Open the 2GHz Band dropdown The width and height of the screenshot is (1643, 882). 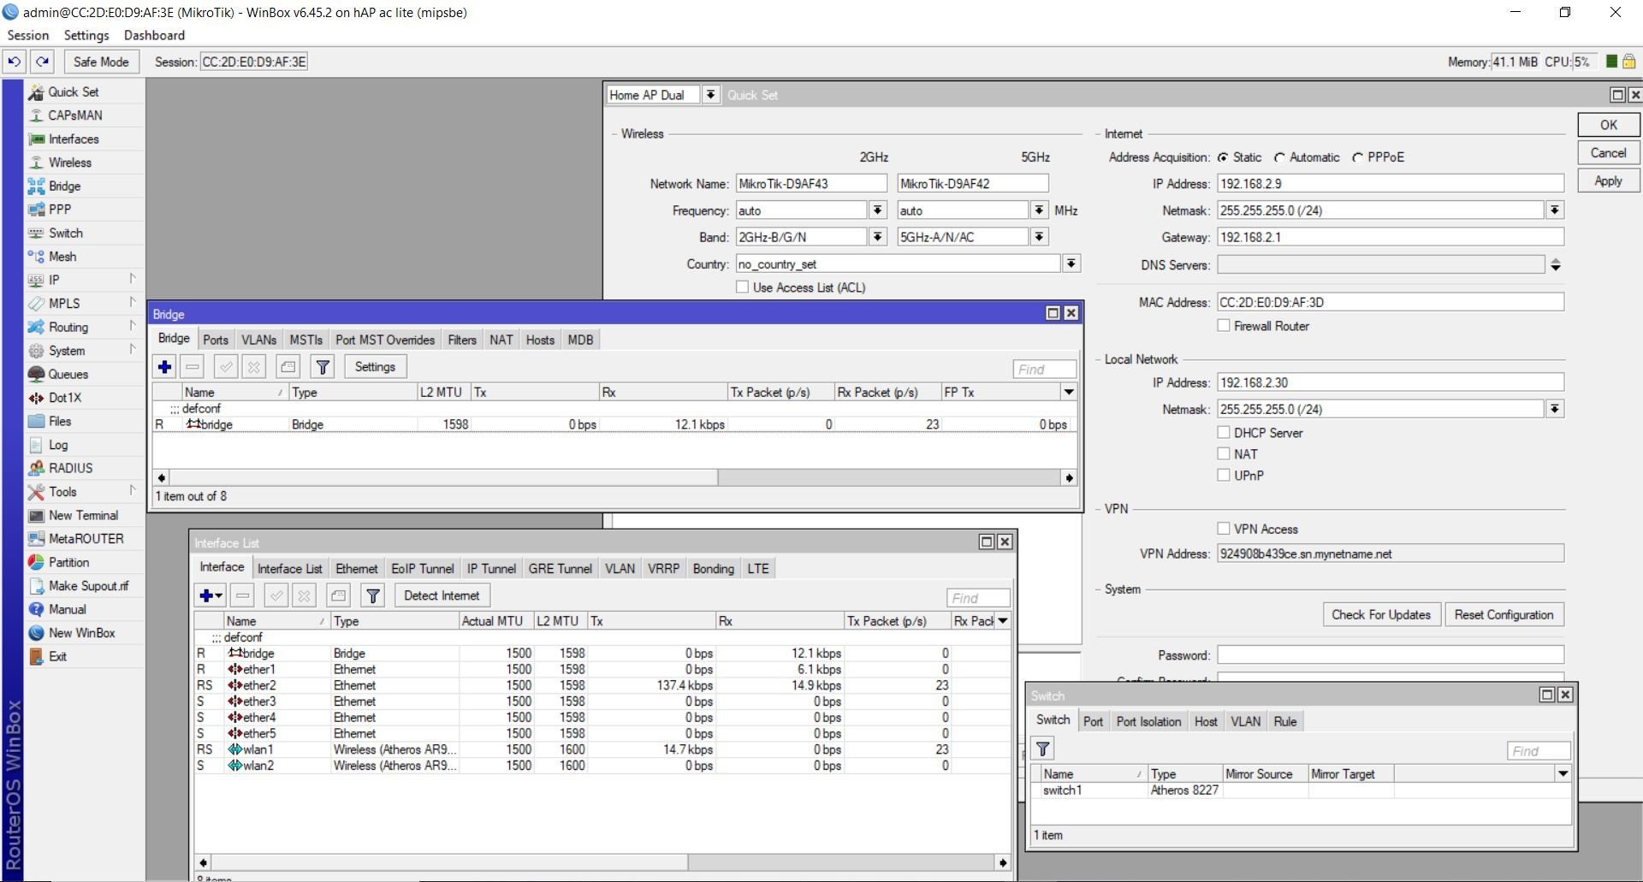pos(877,237)
